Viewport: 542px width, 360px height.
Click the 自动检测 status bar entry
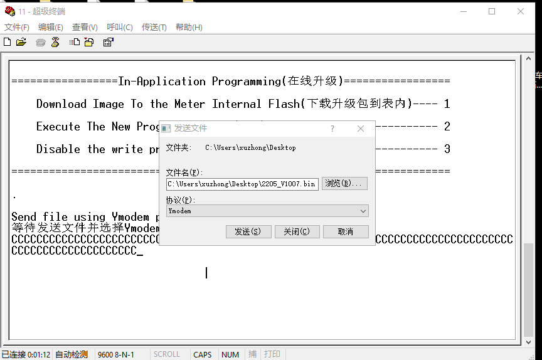[72, 355]
